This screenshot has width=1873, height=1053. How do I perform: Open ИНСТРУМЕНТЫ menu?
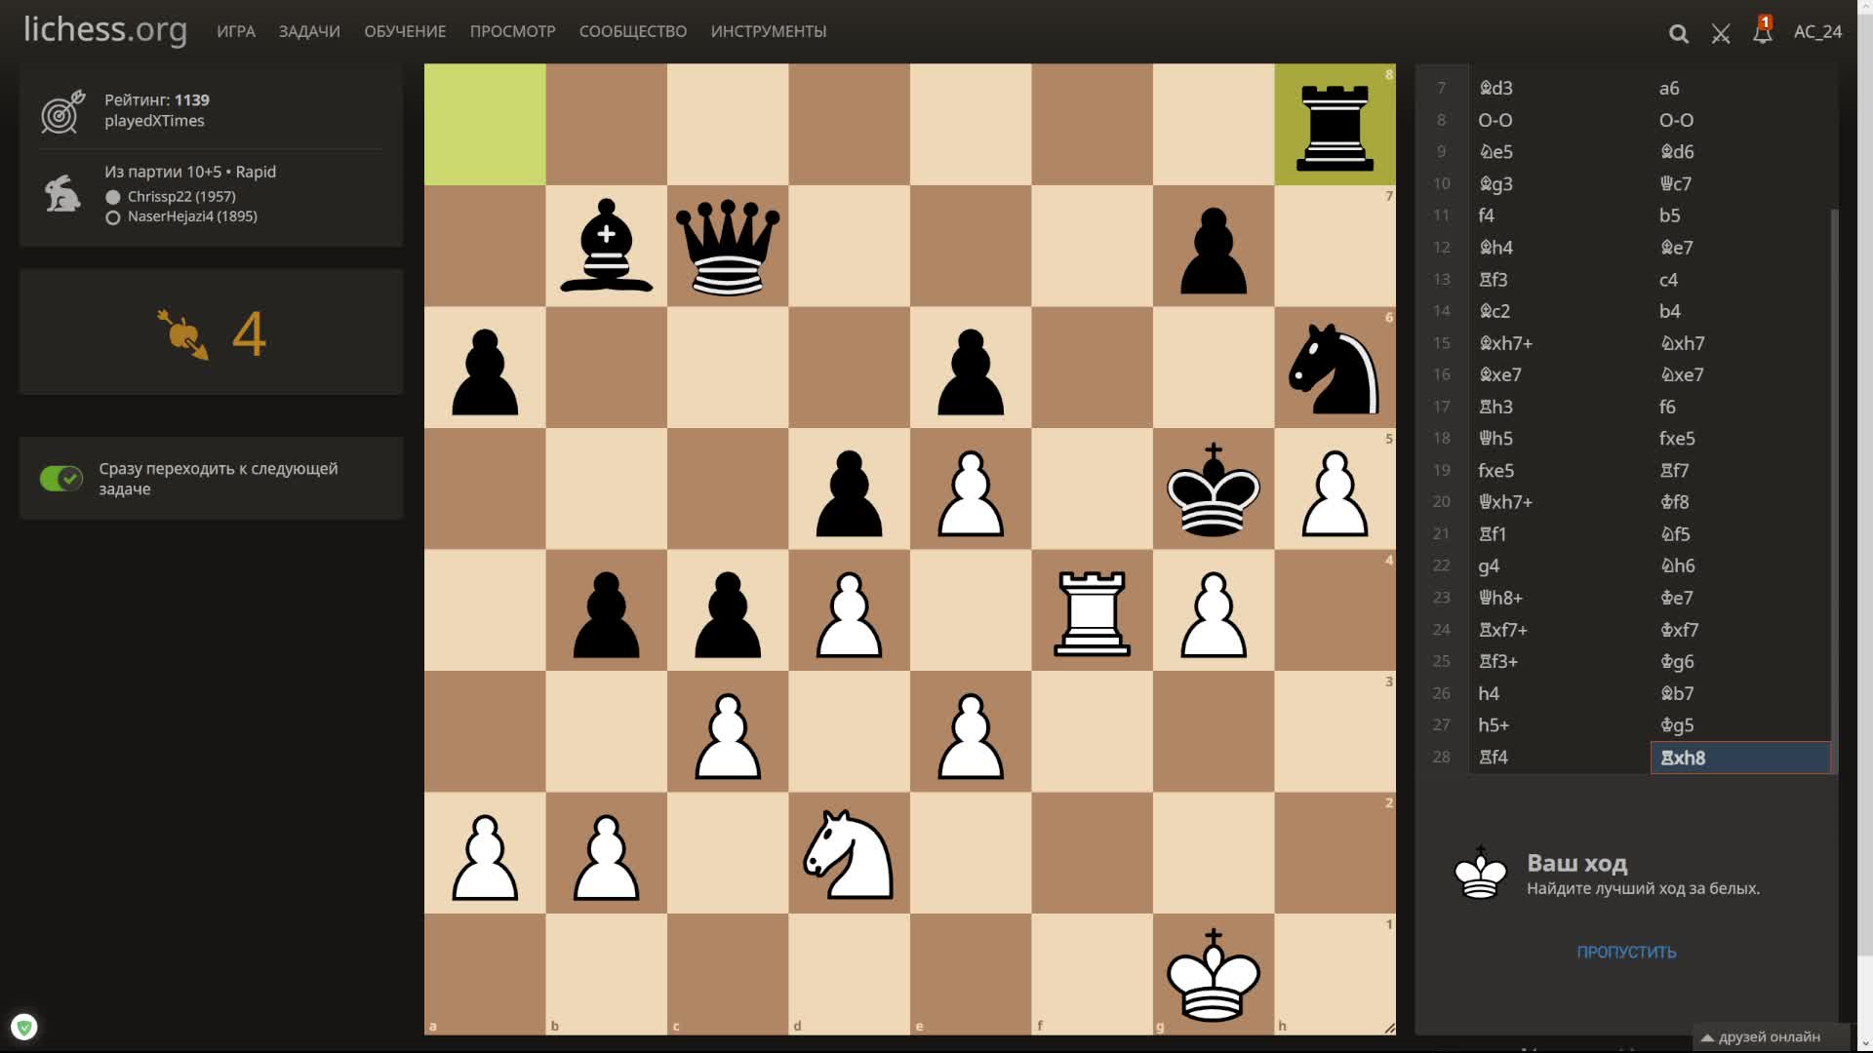768,31
